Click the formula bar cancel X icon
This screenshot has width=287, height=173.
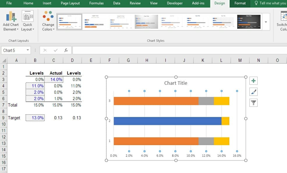click(x=45, y=50)
